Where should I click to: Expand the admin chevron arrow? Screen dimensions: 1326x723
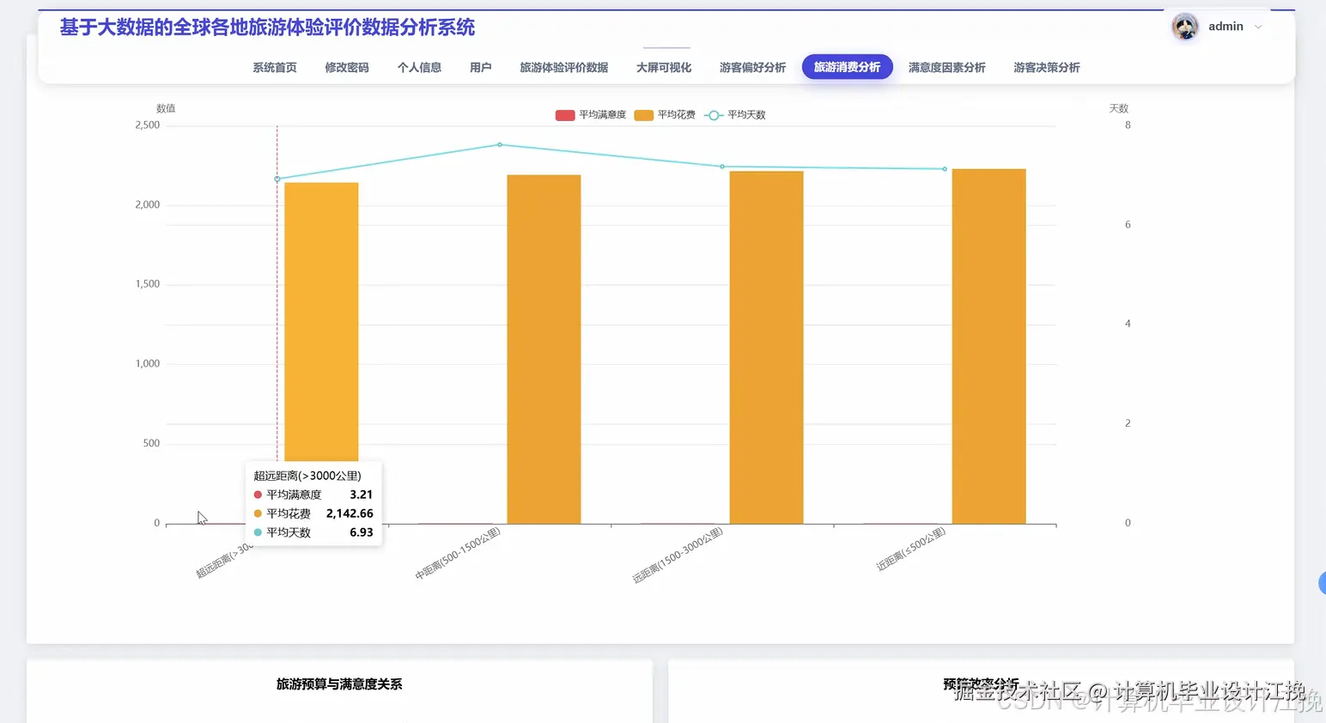[x=1257, y=27]
